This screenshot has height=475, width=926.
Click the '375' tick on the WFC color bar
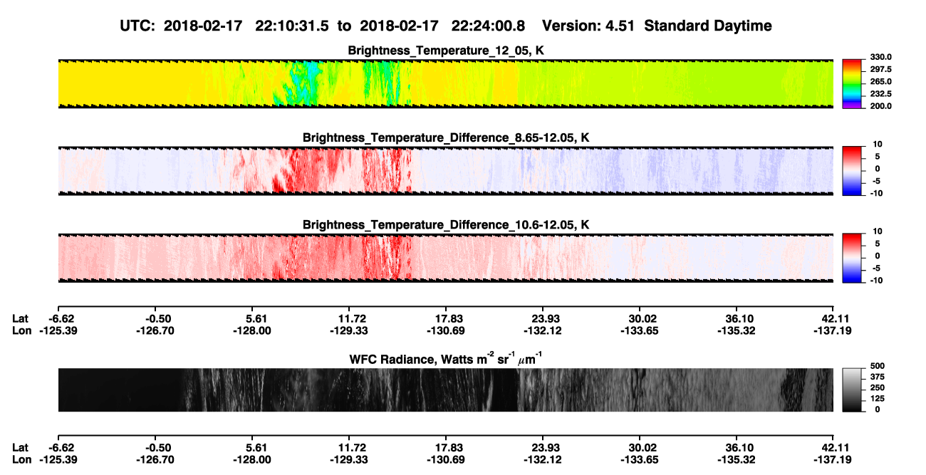click(877, 378)
